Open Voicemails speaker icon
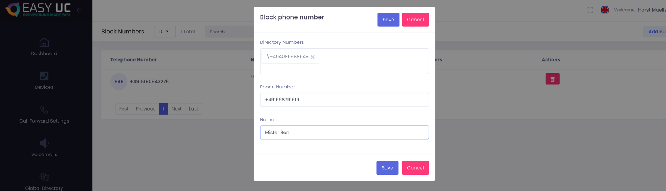 [44, 143]
